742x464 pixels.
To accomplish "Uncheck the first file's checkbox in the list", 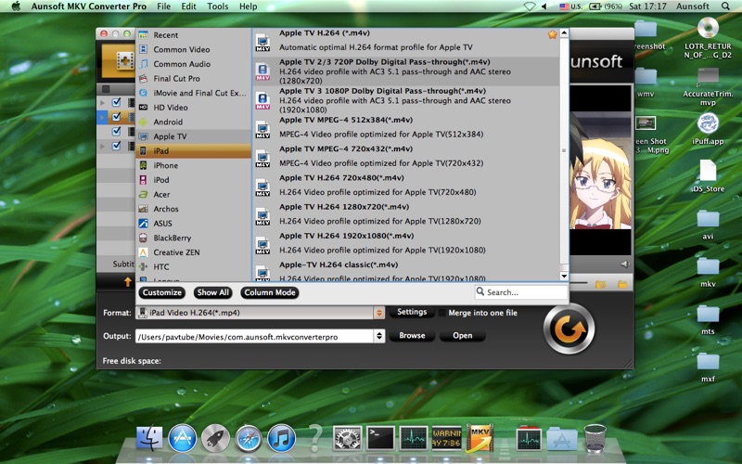I will 117,102.
